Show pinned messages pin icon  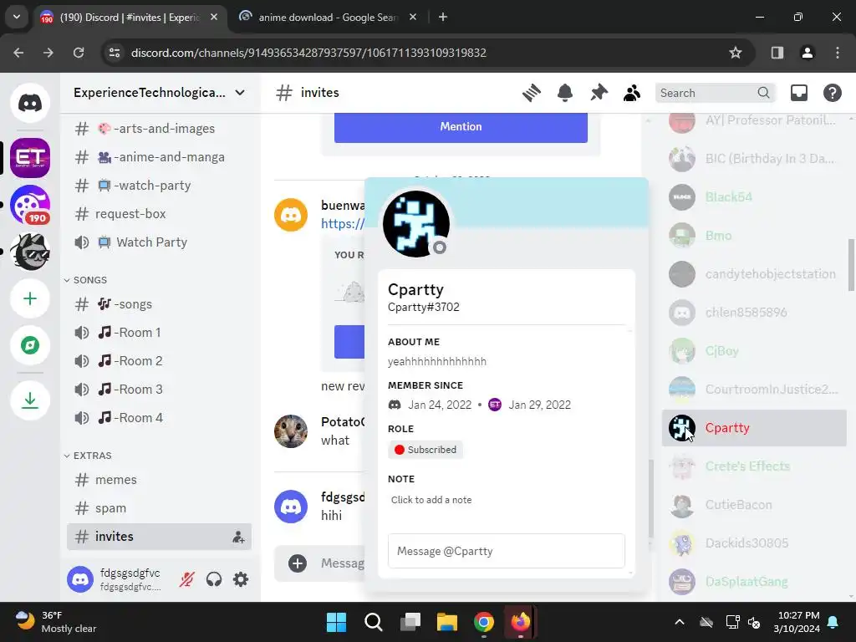pyautogui.click(x=599, y=93)
